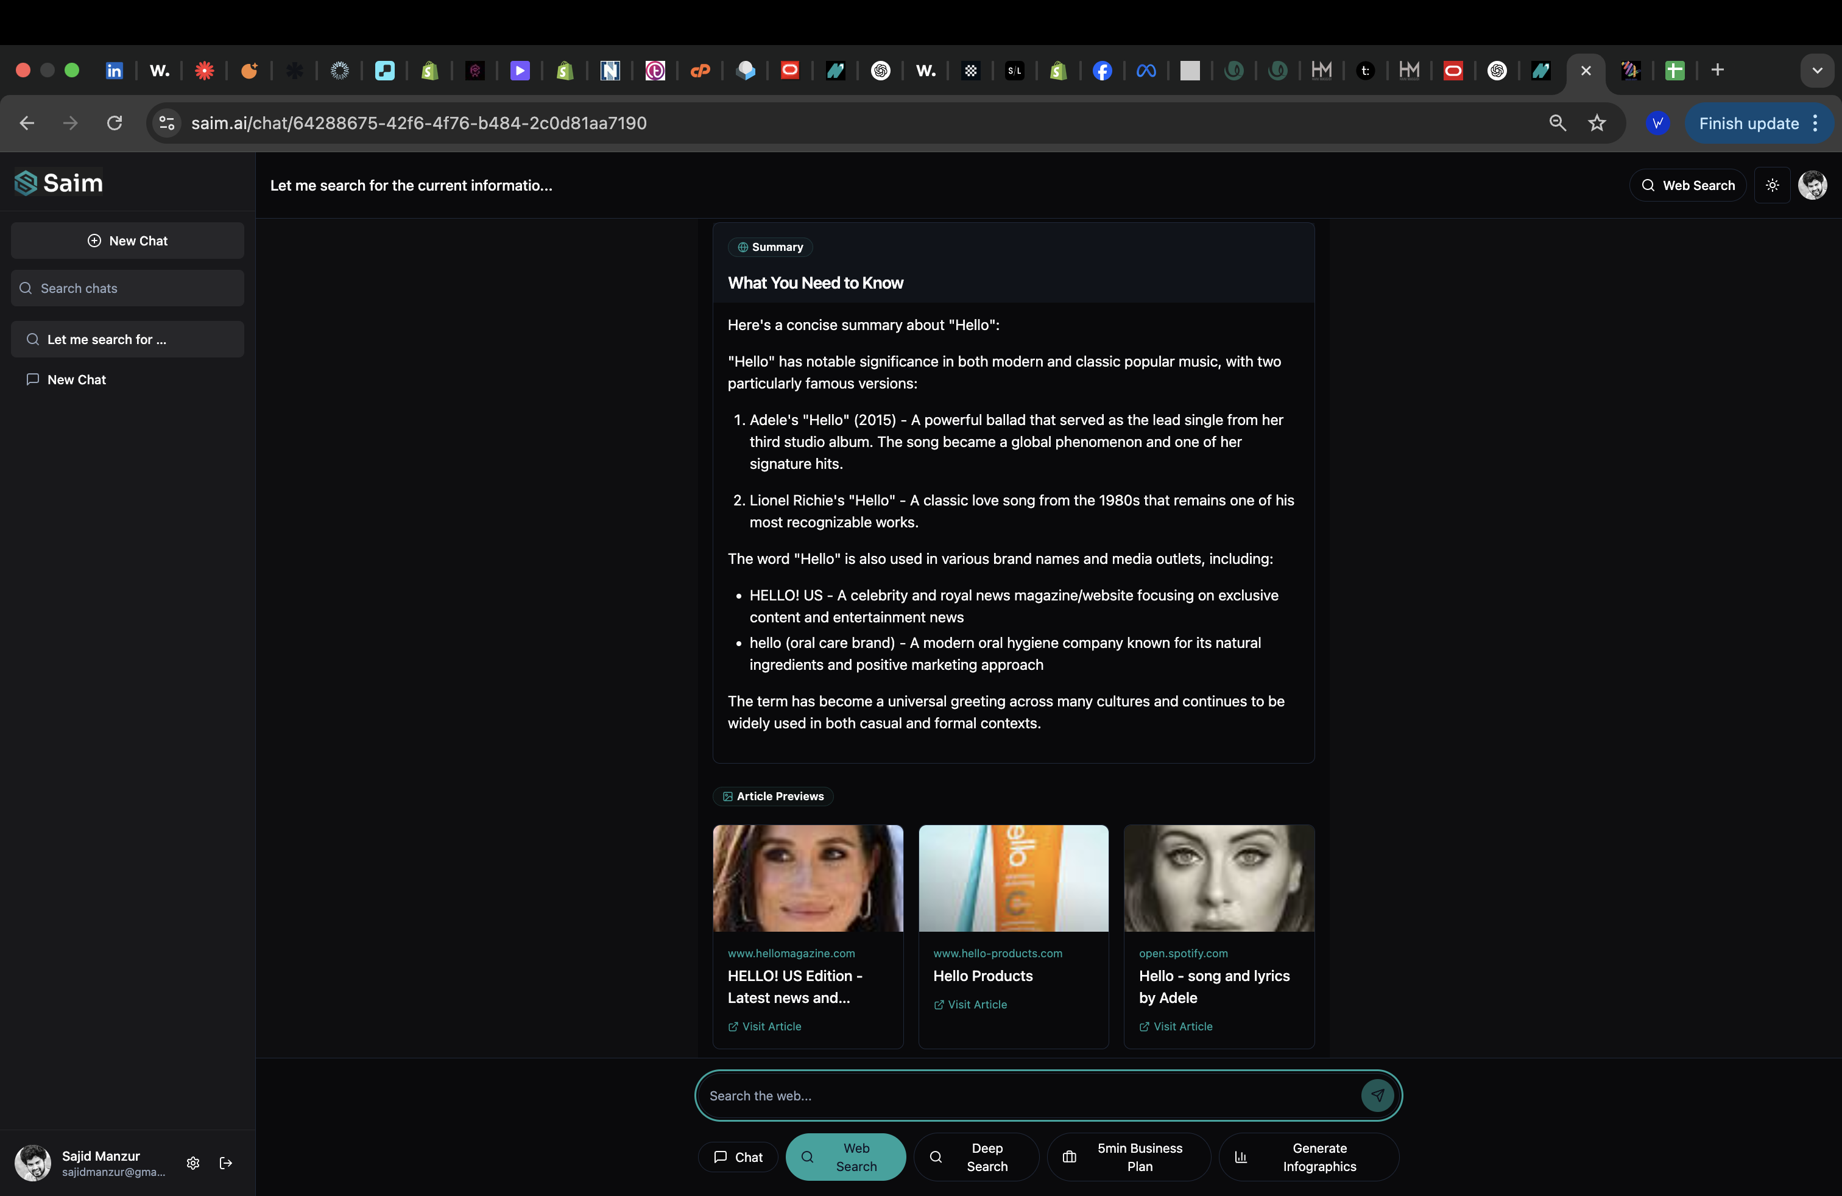Toggle the Deep Search mode button
This screenshot has height=1196, width=1842.
[x=975, y=1156]
